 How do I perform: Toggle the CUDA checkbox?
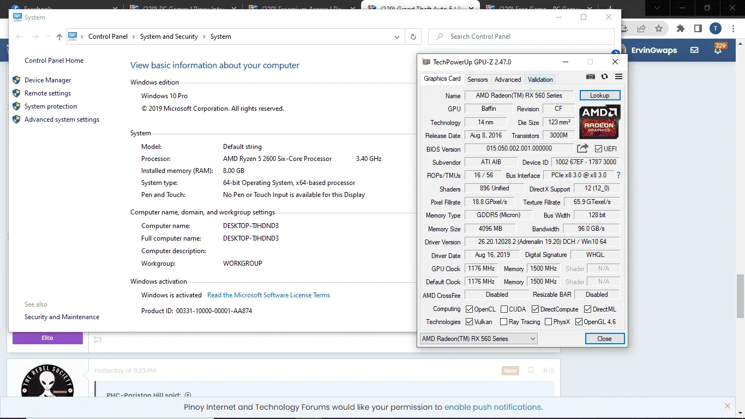504,309
